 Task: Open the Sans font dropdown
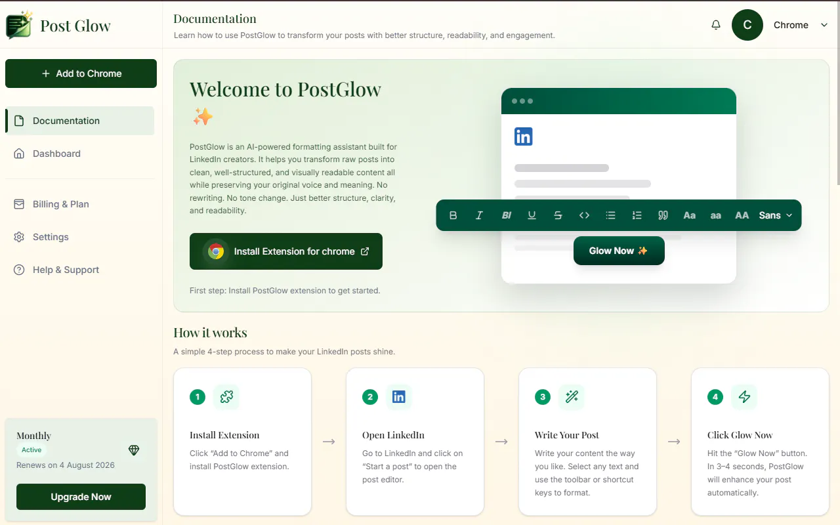coord(776,215)
